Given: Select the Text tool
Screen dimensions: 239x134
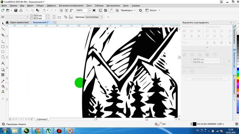Looking at the screenshot, I should 3,63.
